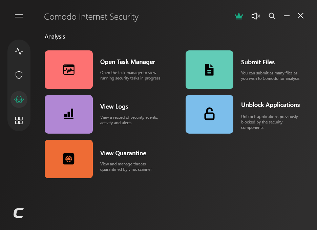Click the teal Submit Files tile

(209, 70)
